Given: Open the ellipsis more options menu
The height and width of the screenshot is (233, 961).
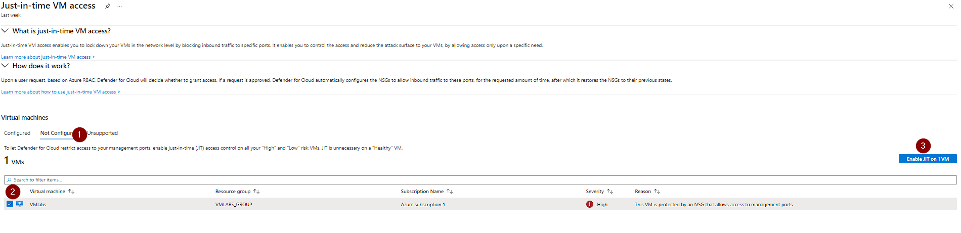Looking at the screenshot, I should point(120,6).
